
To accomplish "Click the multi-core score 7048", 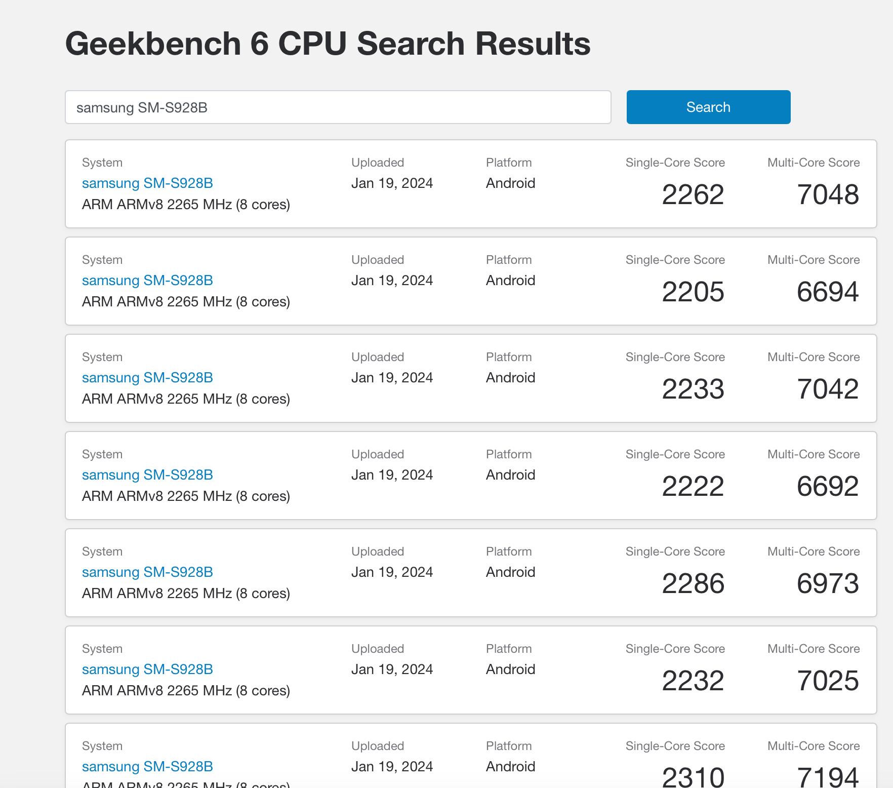I will coord(828,194).
